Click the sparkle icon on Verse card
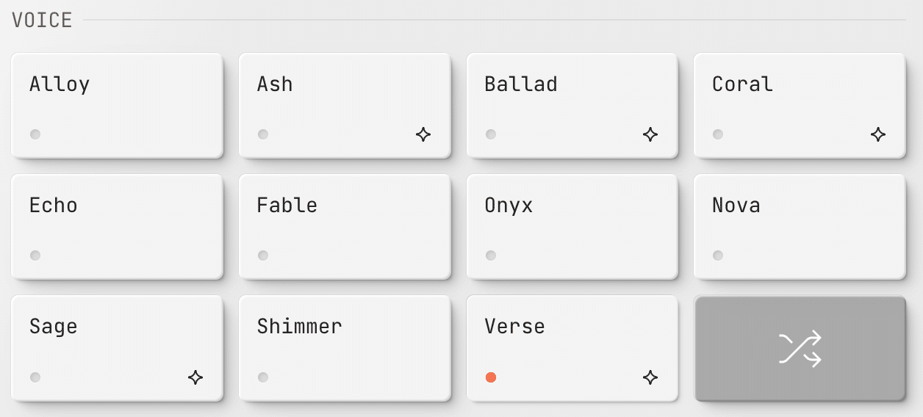The width and height of the screenshot is (923, 417). 650,377
